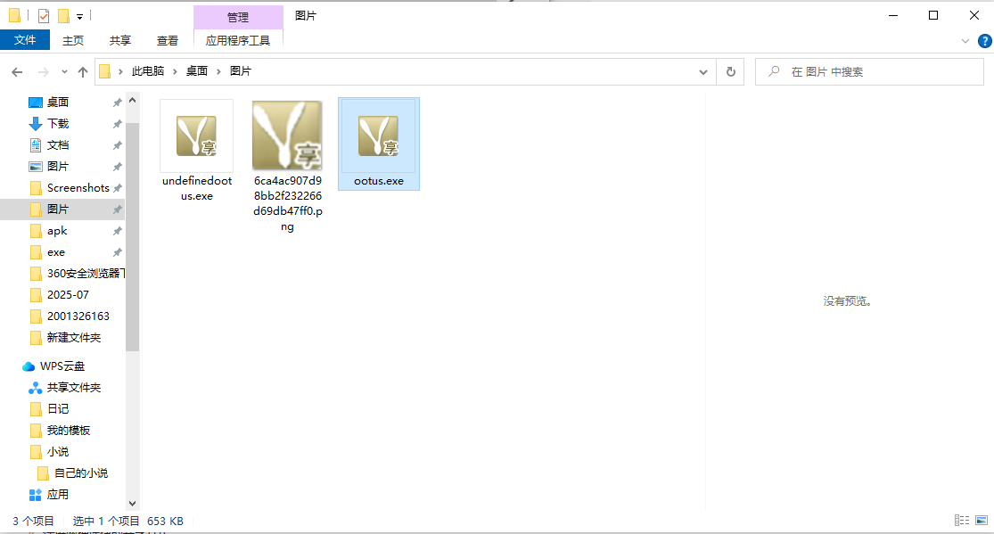Viewport: 994px width, 534px height.
Task: Click the properties quick access icon
Action: [44, 16]
